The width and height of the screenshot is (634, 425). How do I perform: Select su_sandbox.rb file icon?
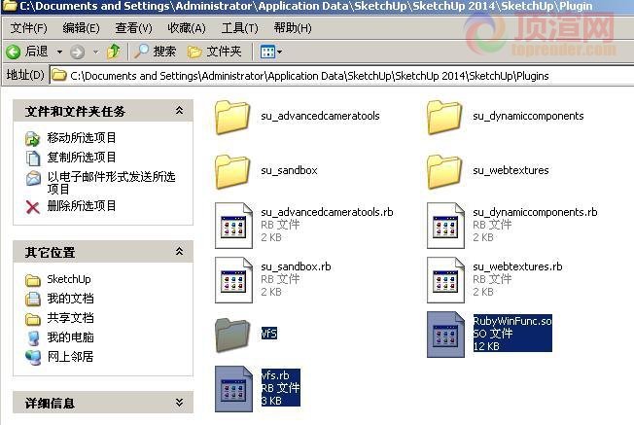click(233, 280)
